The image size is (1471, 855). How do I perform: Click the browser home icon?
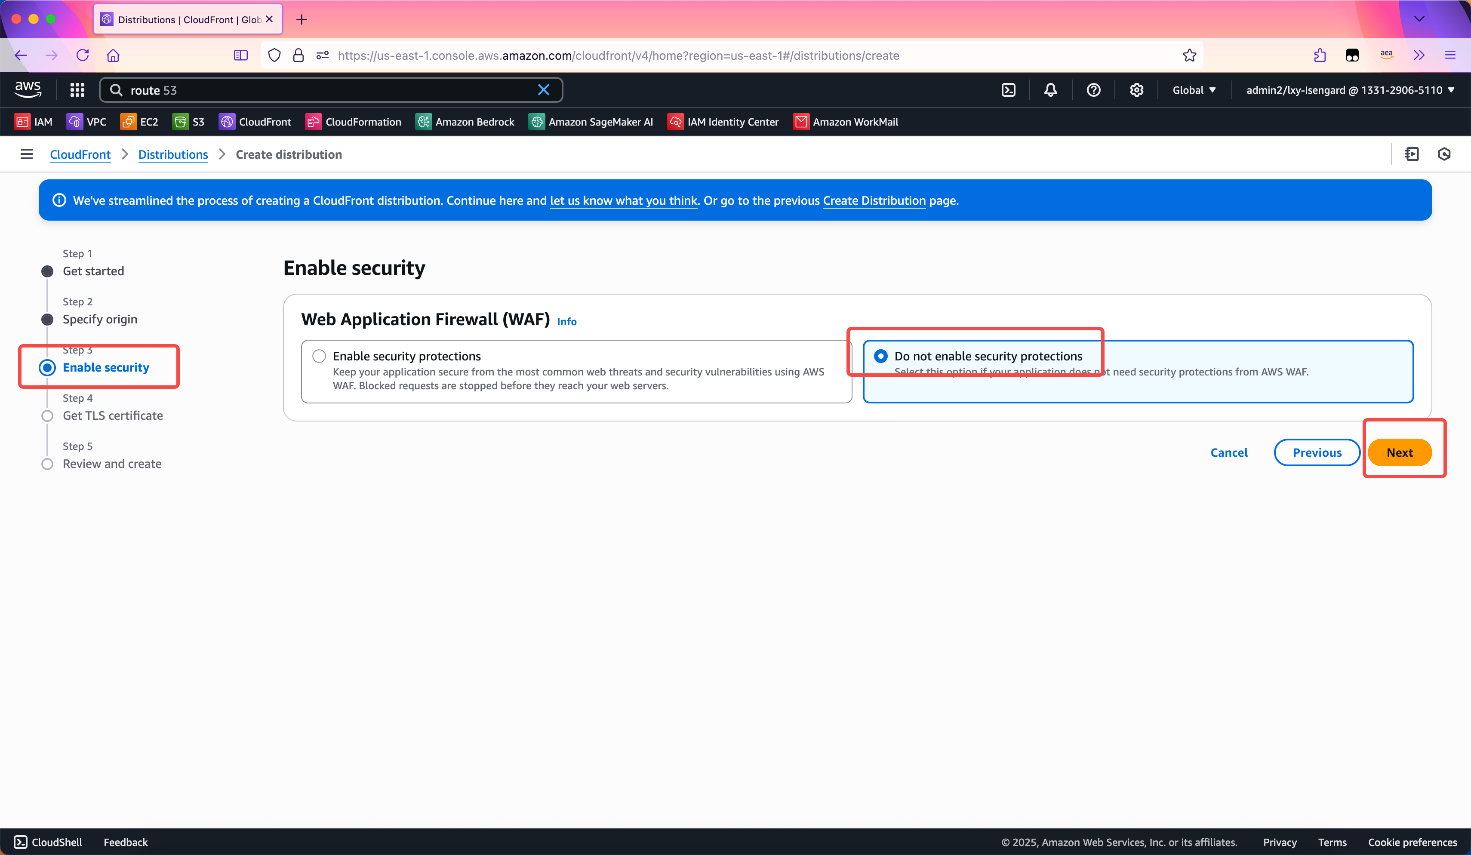pyautogui.click(x=113, y=55)
